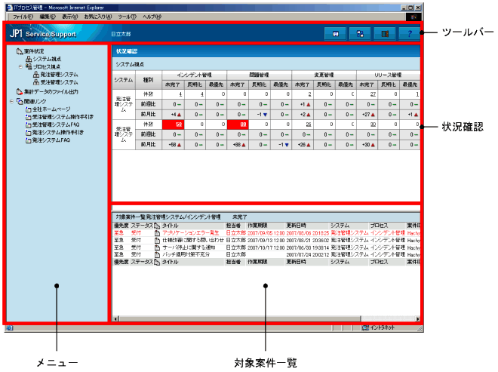This screenshot has height=372, width=498.
Task: Click the red highlighted 58 cell
Action: point(173,125)
